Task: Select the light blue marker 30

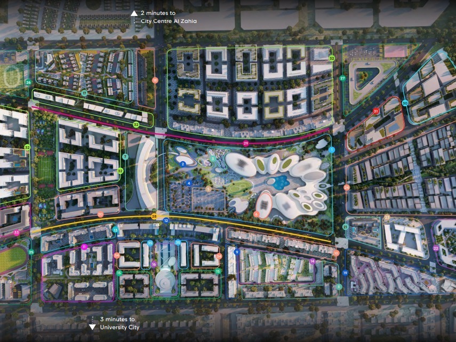Action: pos(405,102)
